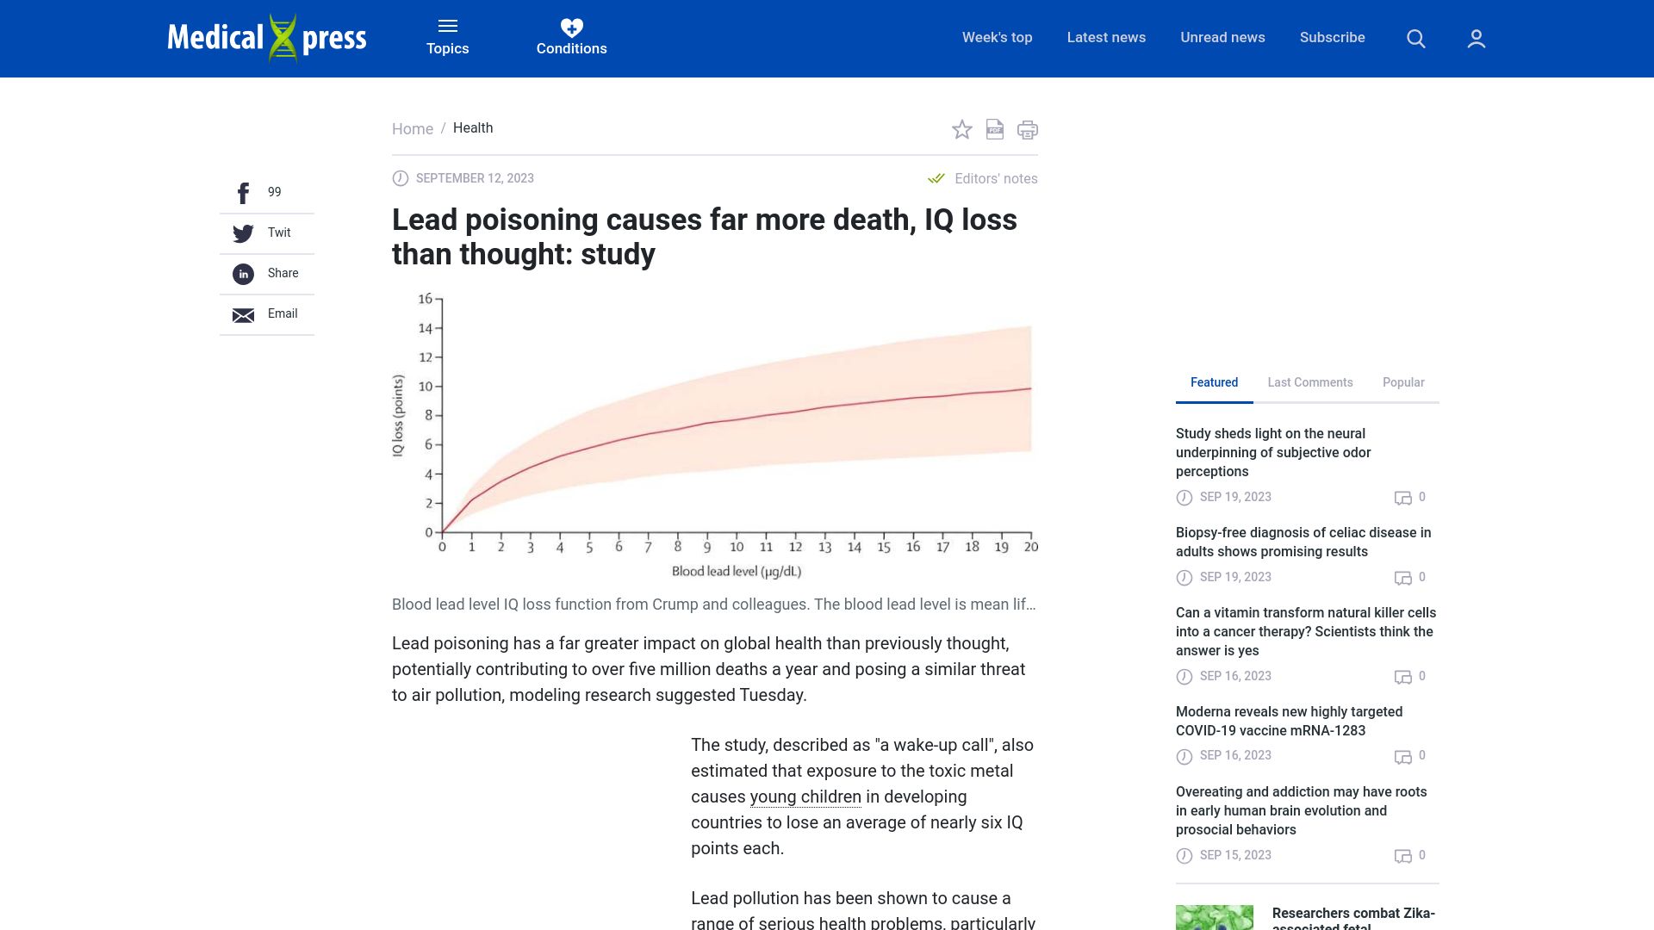Open the user account profile icon
1654x930 pixels.
click(1477, 39)
